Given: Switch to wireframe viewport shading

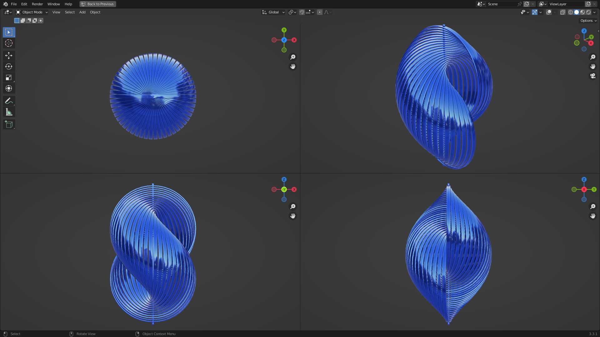Looking at the screenshot, I should (x=571, y=12).
